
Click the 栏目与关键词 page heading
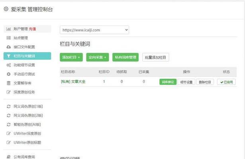coord(75,44)
